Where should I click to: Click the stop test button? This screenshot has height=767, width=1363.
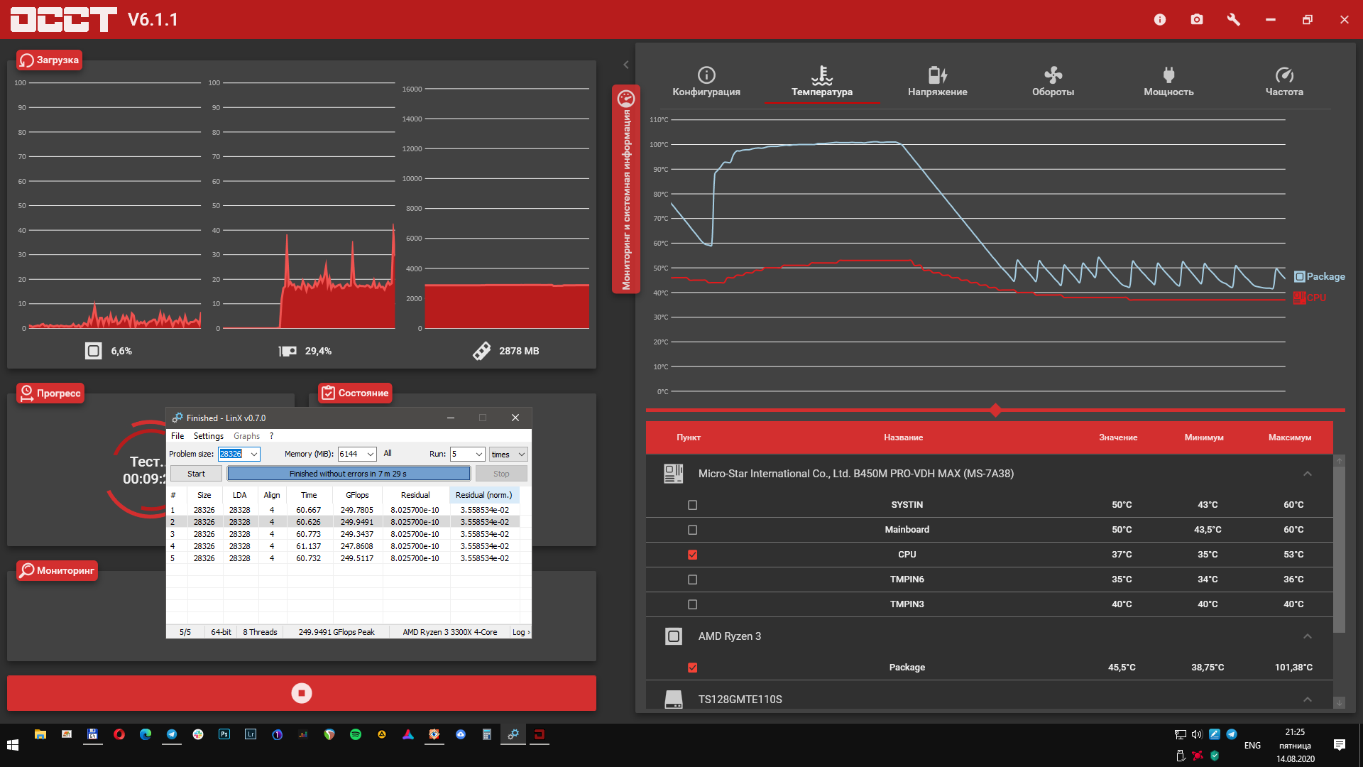coord(302,693)
